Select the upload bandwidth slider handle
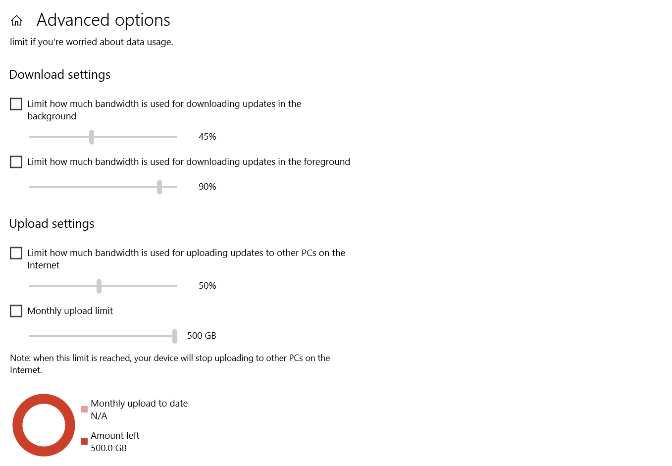 (x=99, y=286)
